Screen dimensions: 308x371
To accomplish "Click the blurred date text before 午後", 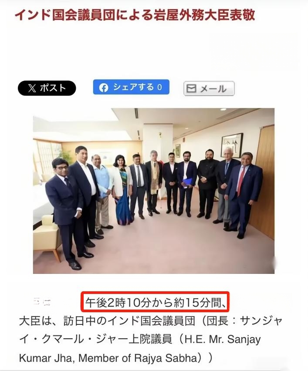I will point(42,302).
